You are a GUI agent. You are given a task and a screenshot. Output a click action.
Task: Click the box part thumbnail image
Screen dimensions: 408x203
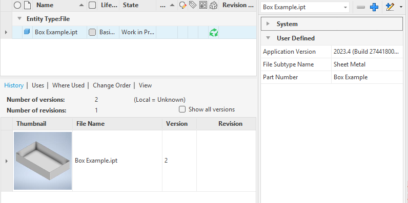pos(43,161)
